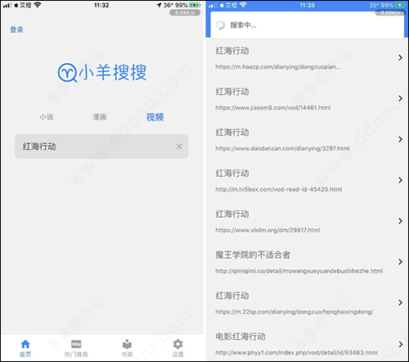
Task: Expand the 22sp.com result chevron
Action: point(400,302)
